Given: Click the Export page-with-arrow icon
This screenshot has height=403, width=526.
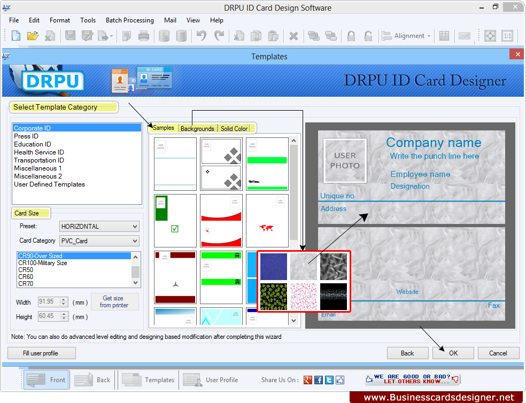Looking at the screenshot, I should click(103, 36).
